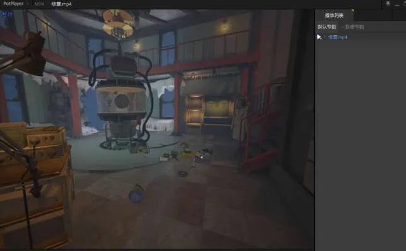Toggle the pin-on-top icon
This screenshot has height=251, width=406.
point(388,4)
